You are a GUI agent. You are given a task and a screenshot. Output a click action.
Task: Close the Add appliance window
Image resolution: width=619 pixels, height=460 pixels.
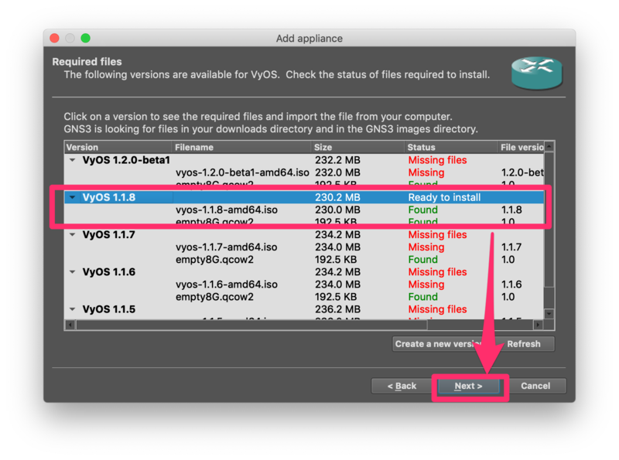pyautogui.click(x=54, y=38)
